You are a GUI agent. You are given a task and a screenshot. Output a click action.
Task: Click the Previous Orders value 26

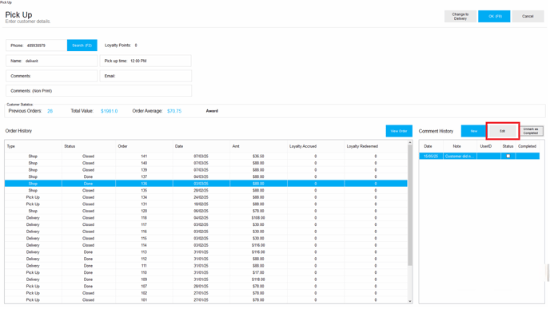click(x=50, y=111)
